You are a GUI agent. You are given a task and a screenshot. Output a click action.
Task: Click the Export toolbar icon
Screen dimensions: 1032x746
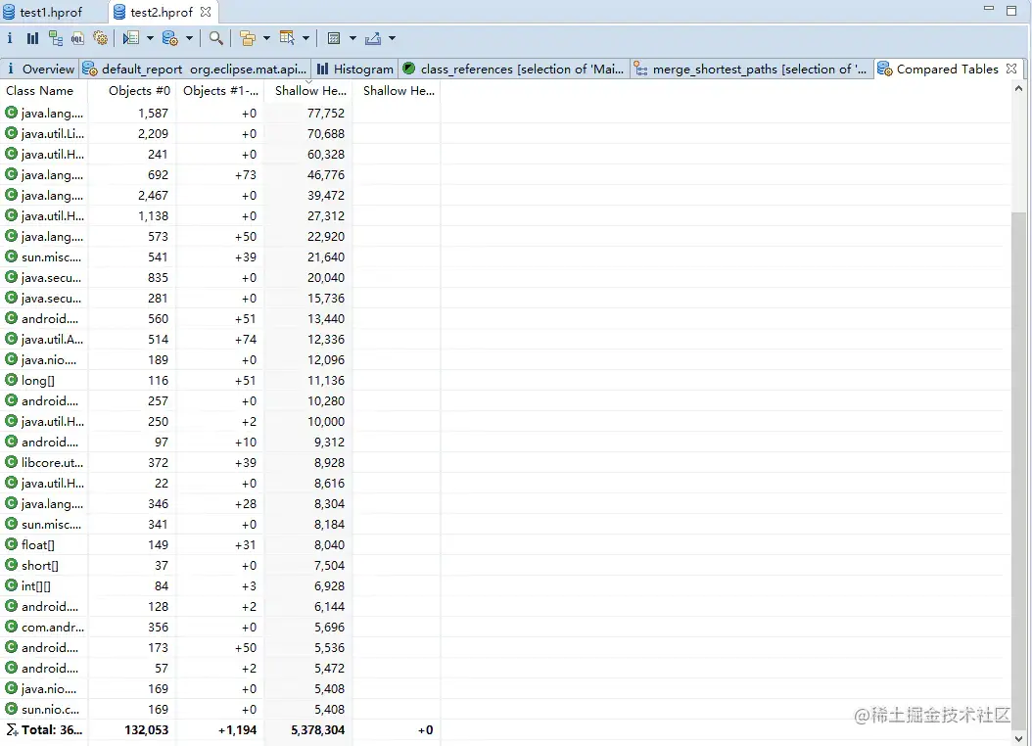coord(373,38)
